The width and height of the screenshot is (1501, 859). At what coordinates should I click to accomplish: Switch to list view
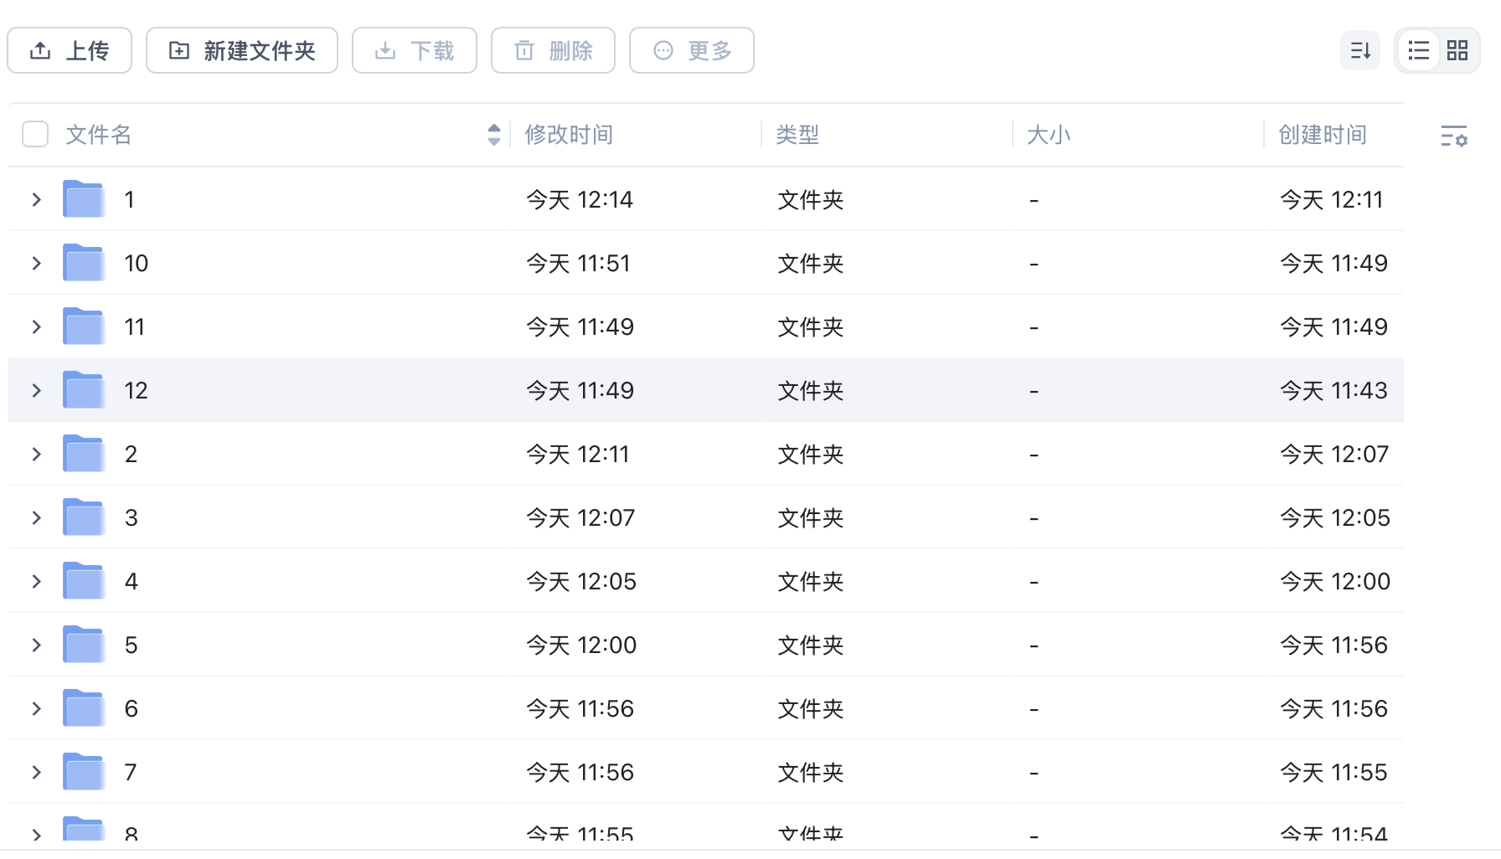tap(1419, 51)
